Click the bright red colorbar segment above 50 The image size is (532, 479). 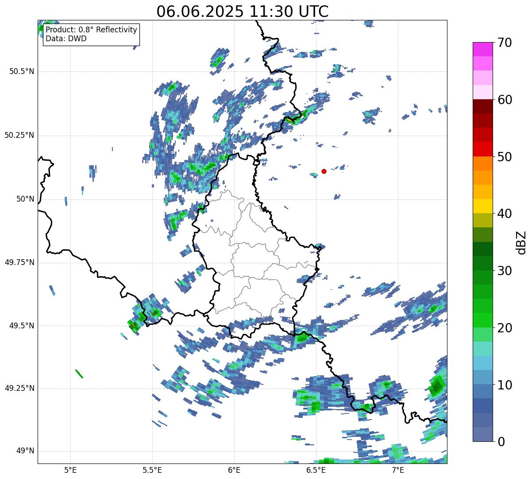[483, 149]
